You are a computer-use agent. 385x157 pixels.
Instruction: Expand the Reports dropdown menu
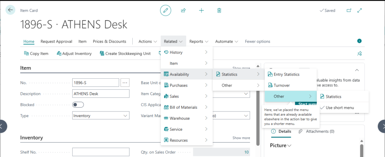point(199,41)
